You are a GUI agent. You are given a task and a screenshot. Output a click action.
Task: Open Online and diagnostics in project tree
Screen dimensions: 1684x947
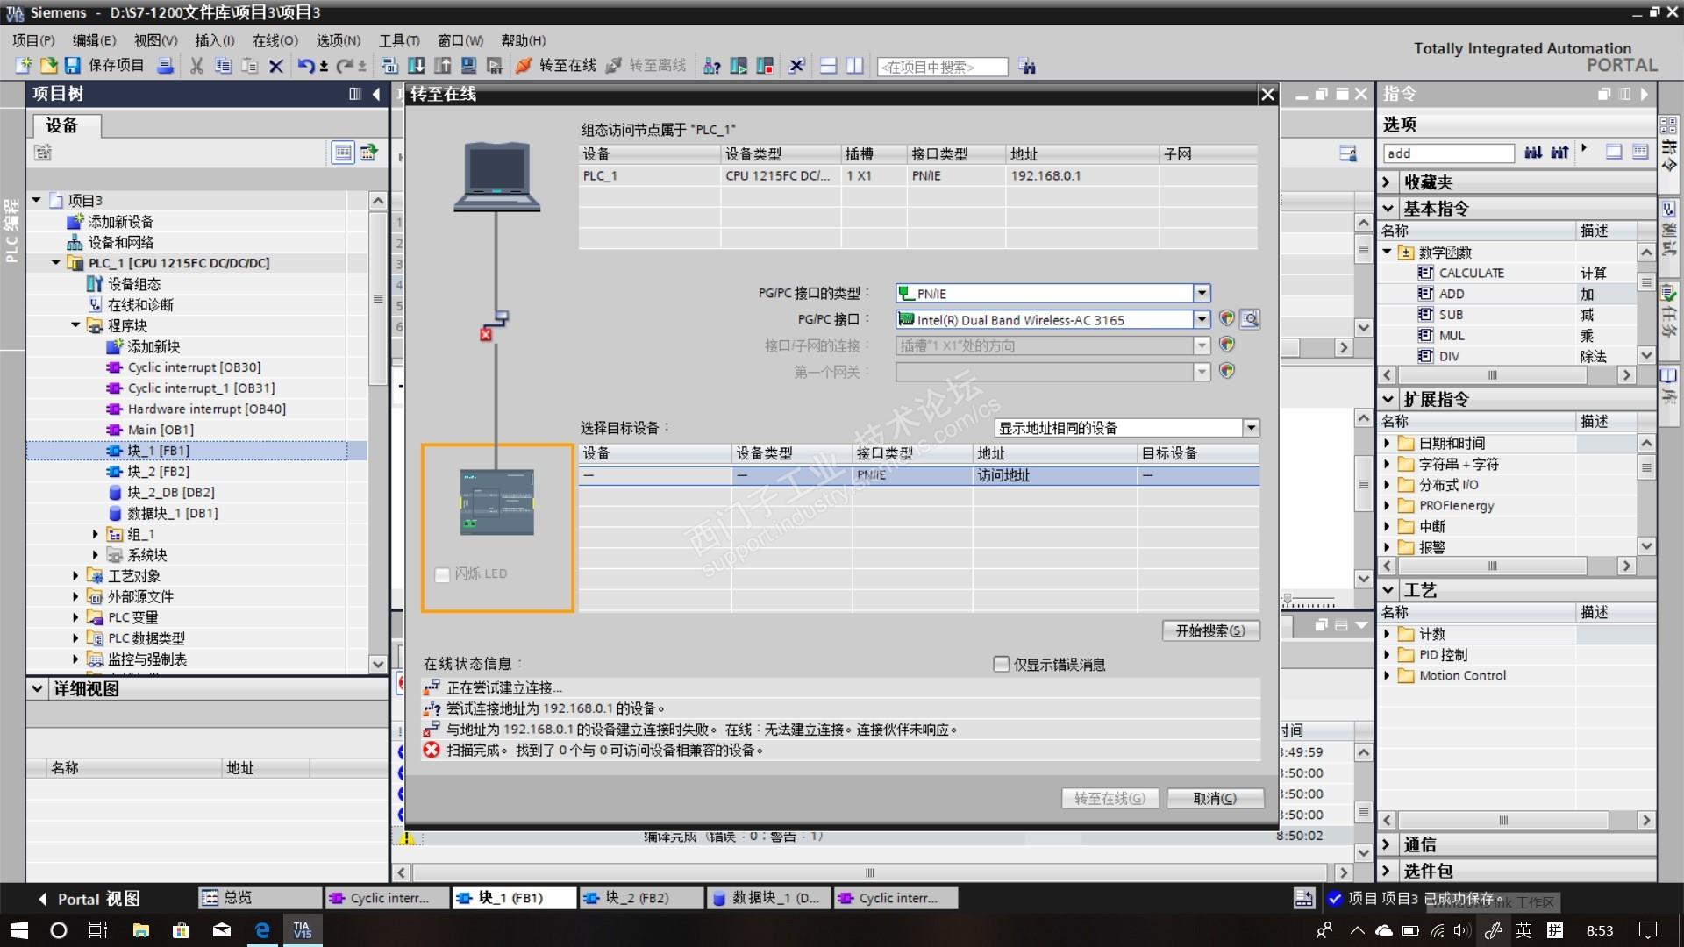click(140, 305)
